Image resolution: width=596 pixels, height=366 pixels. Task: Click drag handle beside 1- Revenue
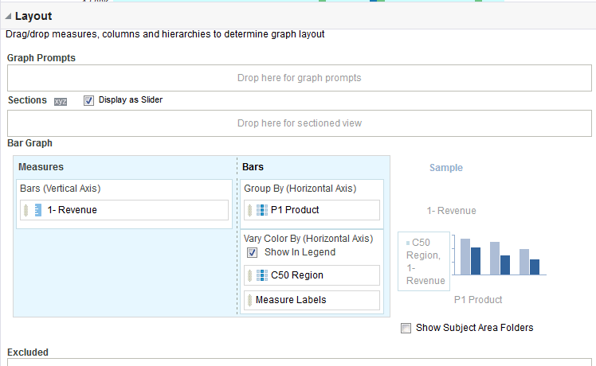pos(26,210)
